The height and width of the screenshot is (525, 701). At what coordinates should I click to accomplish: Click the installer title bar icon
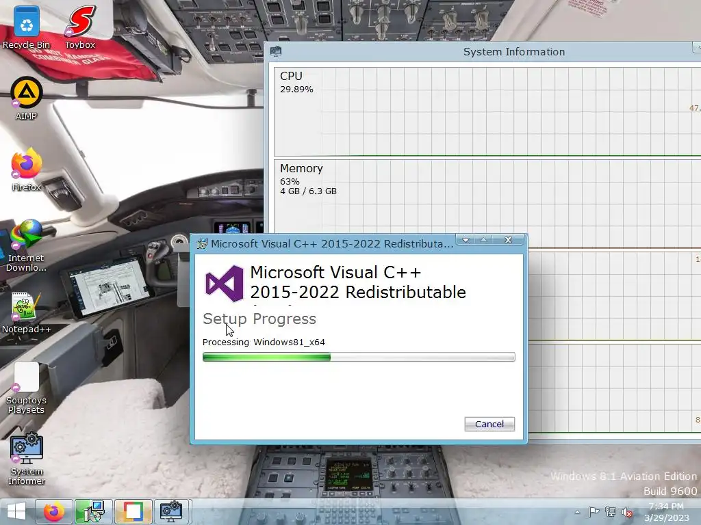click(x=202, y=243)
